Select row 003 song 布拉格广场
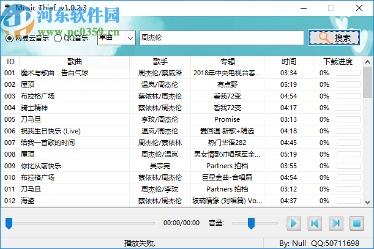The image size is (374, 249). click(37, 96)
